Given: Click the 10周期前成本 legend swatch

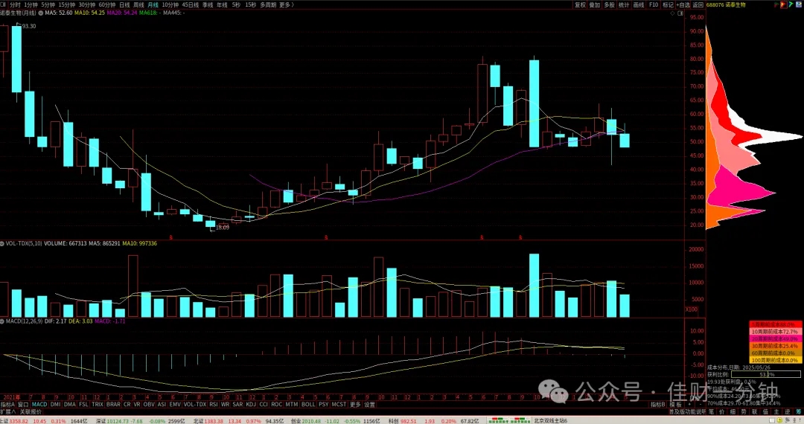Looking at the screenshot, I should 775,332.
